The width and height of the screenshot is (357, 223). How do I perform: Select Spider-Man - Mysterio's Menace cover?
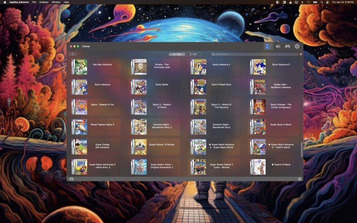[258, 87]
